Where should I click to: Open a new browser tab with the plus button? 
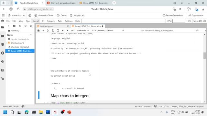(114, 3)
